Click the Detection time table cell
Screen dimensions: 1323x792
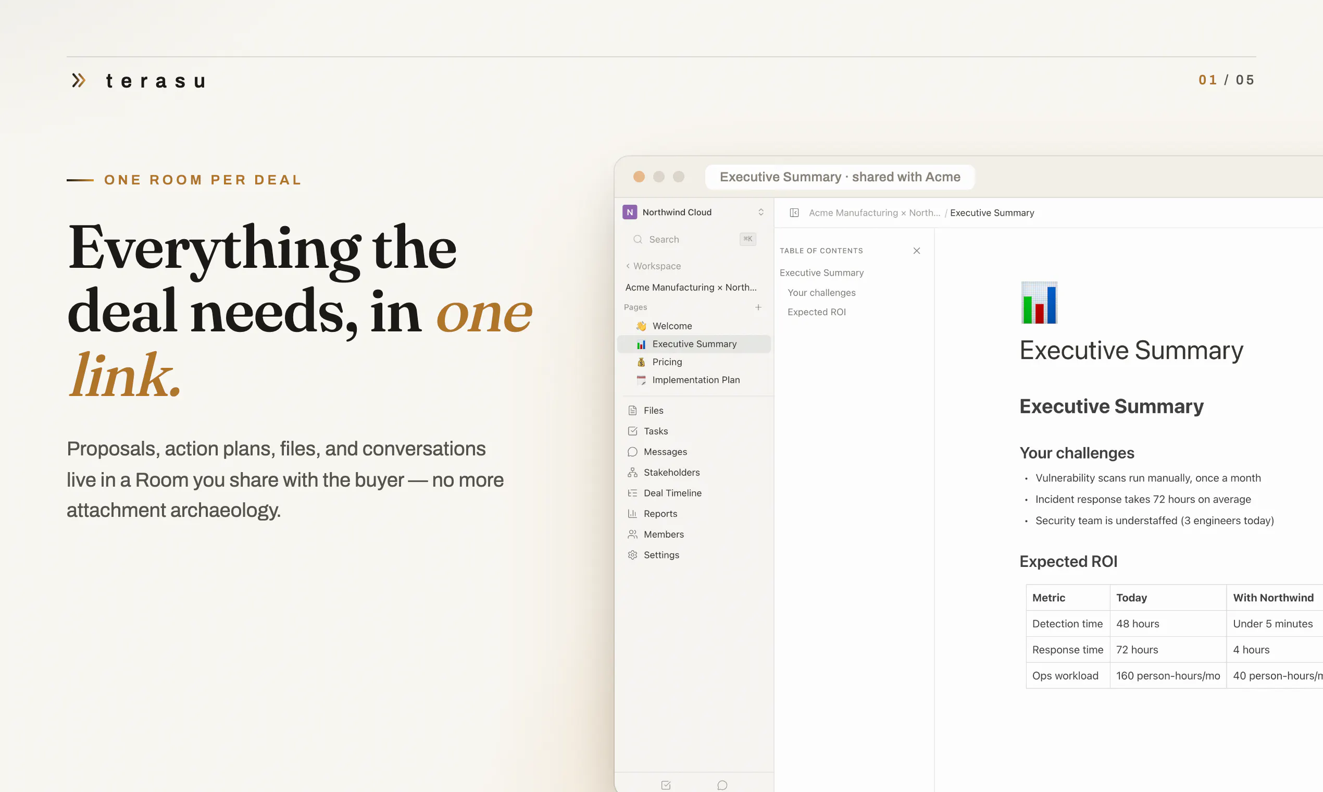pyautogui.click(x=1067, y=624)
